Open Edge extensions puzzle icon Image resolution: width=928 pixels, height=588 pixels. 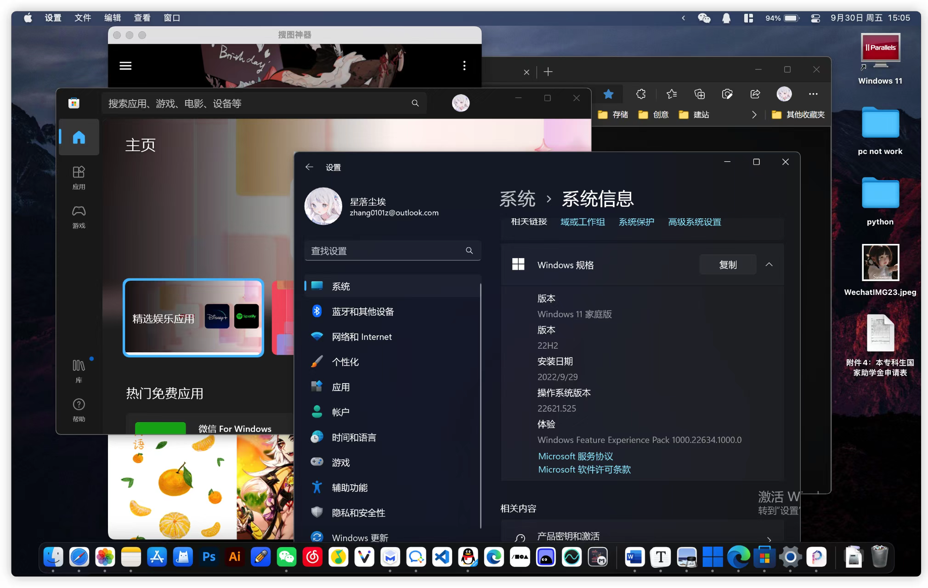point(641,94)
